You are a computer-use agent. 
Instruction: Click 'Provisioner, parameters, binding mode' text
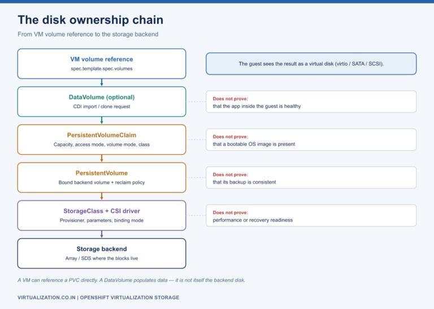102,220
